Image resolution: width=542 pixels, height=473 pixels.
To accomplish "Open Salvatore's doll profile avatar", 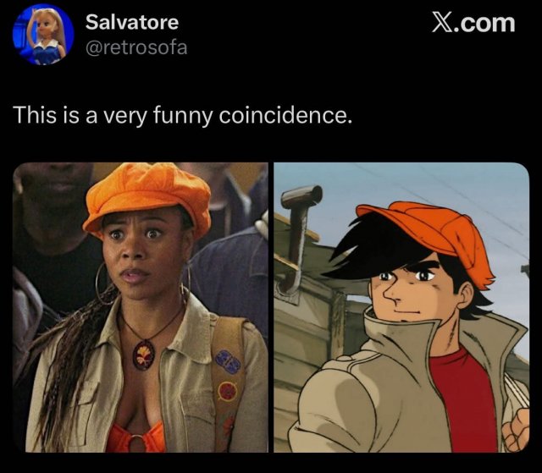I will click(x=43, y=34).
